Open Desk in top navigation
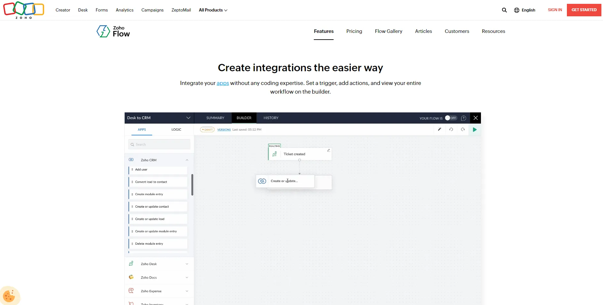This screenshot has width=603, height=305. pyautogui.click(x=83, y=10)
